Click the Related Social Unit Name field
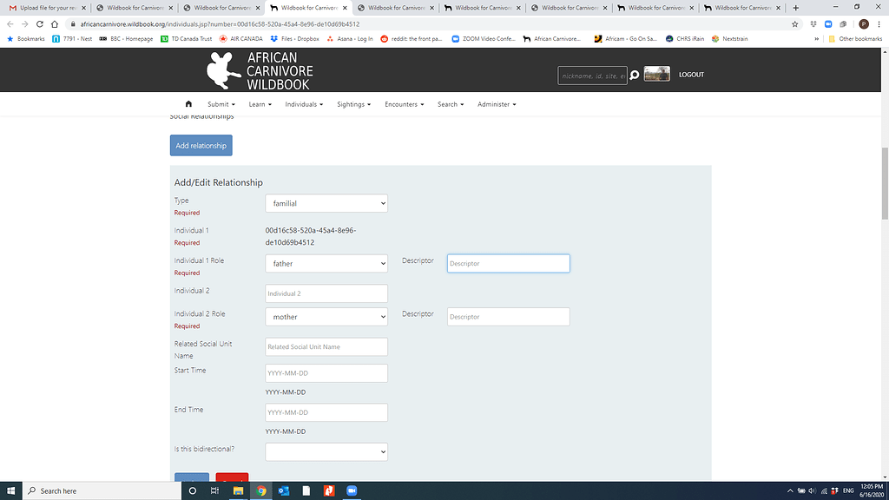The height and width of the screenshot is (500, 889). [x=326, y=346]
